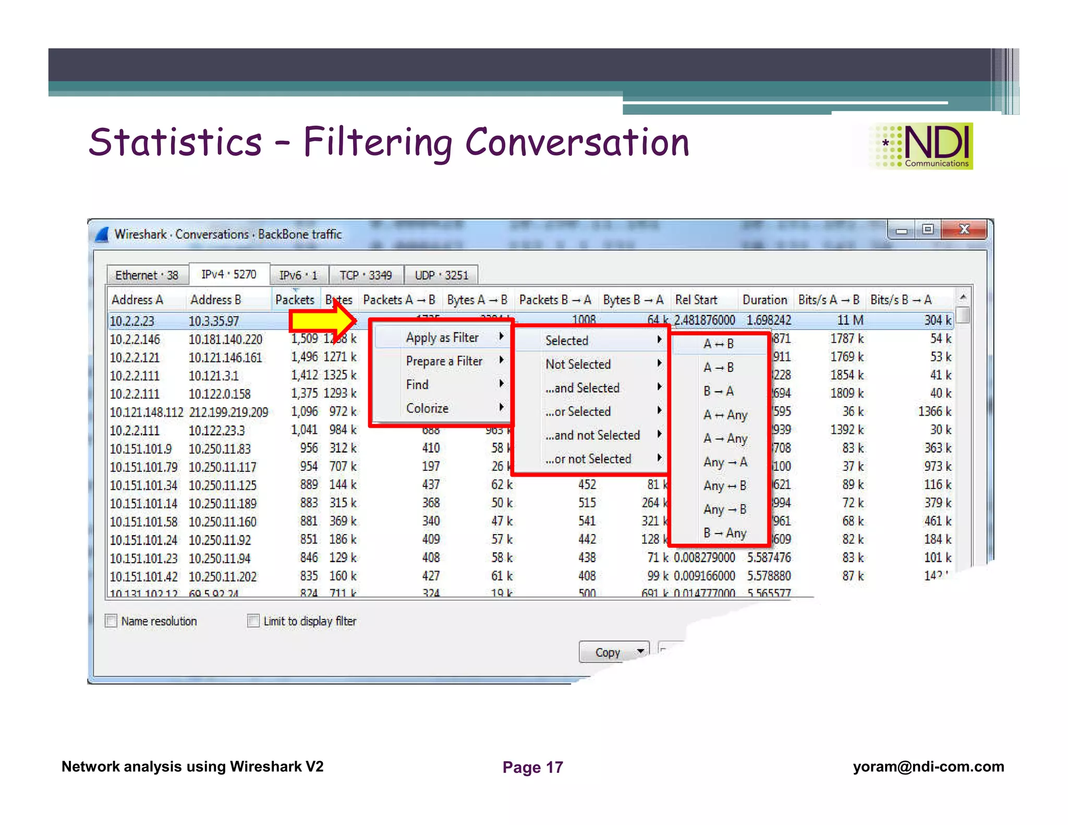Select the row with address 10.250.11.92
Image resolution: width=1068 pixels, height=825 pixels.
(x=531, y=540)
